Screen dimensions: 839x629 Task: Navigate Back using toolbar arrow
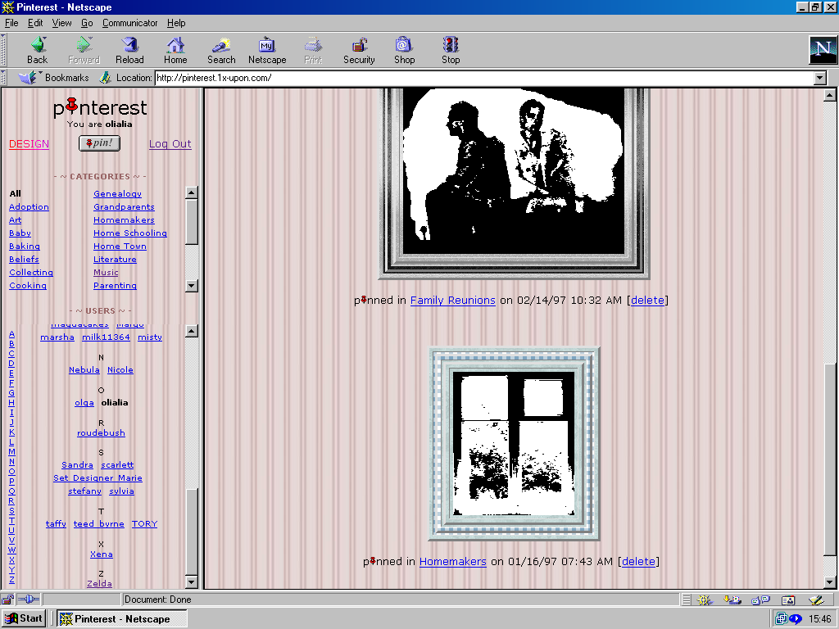point(38,50)
